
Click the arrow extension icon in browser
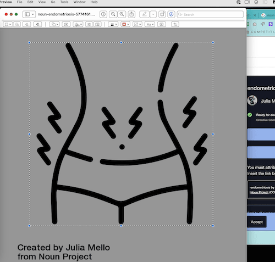click(262, 24)
